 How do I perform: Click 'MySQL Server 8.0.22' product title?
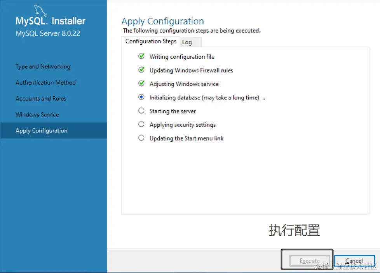point(48,33)
